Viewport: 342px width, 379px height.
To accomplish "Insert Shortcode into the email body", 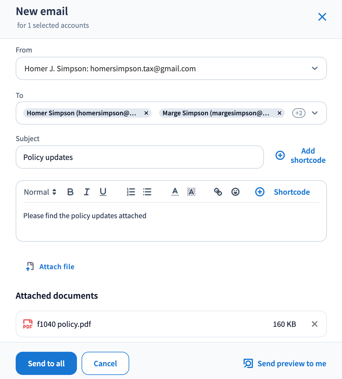I will (x=283, y=192).
